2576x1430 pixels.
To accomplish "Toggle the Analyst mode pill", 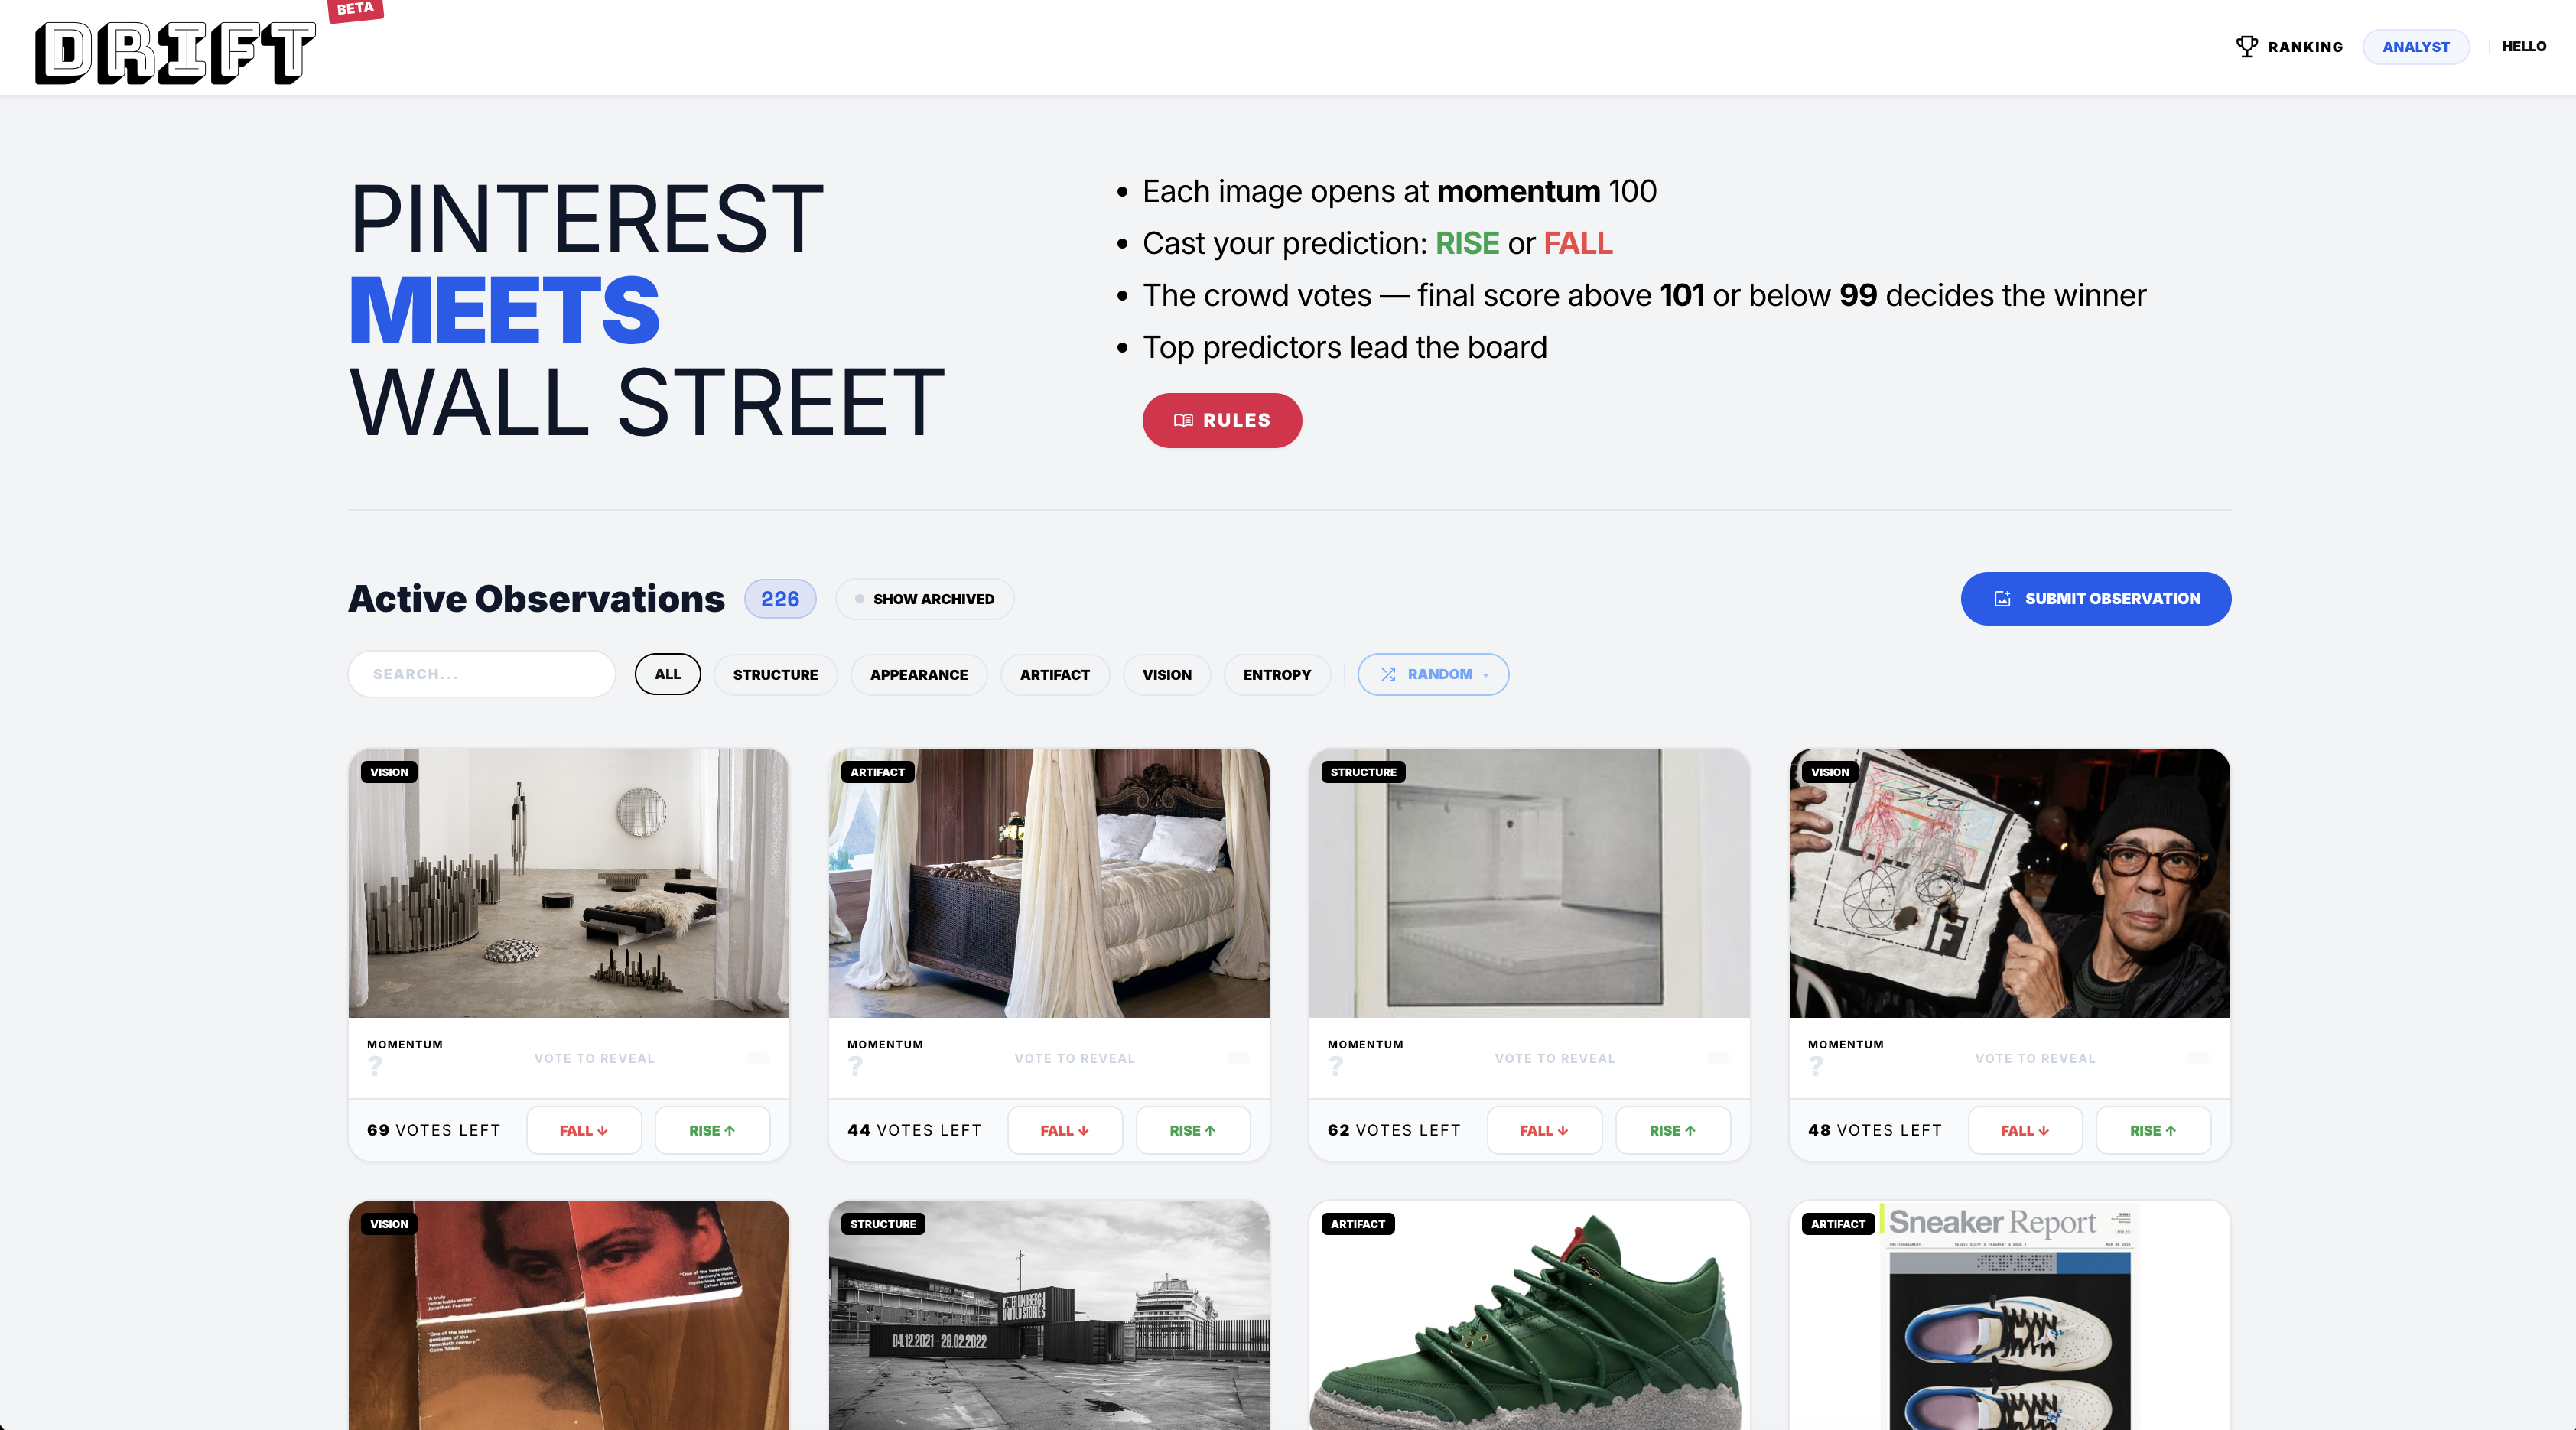I will (x=2415, y=47).
